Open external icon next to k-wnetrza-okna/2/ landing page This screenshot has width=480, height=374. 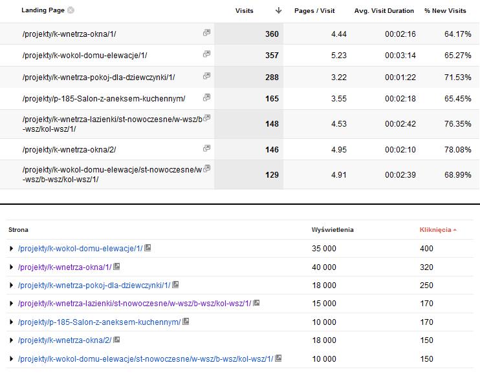206,148
